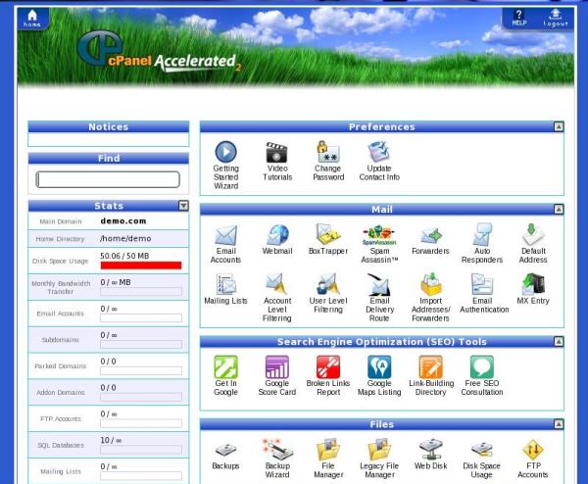Click the Find search field
588x484 pixels.
pyautogui.click(x=108, y=179)
